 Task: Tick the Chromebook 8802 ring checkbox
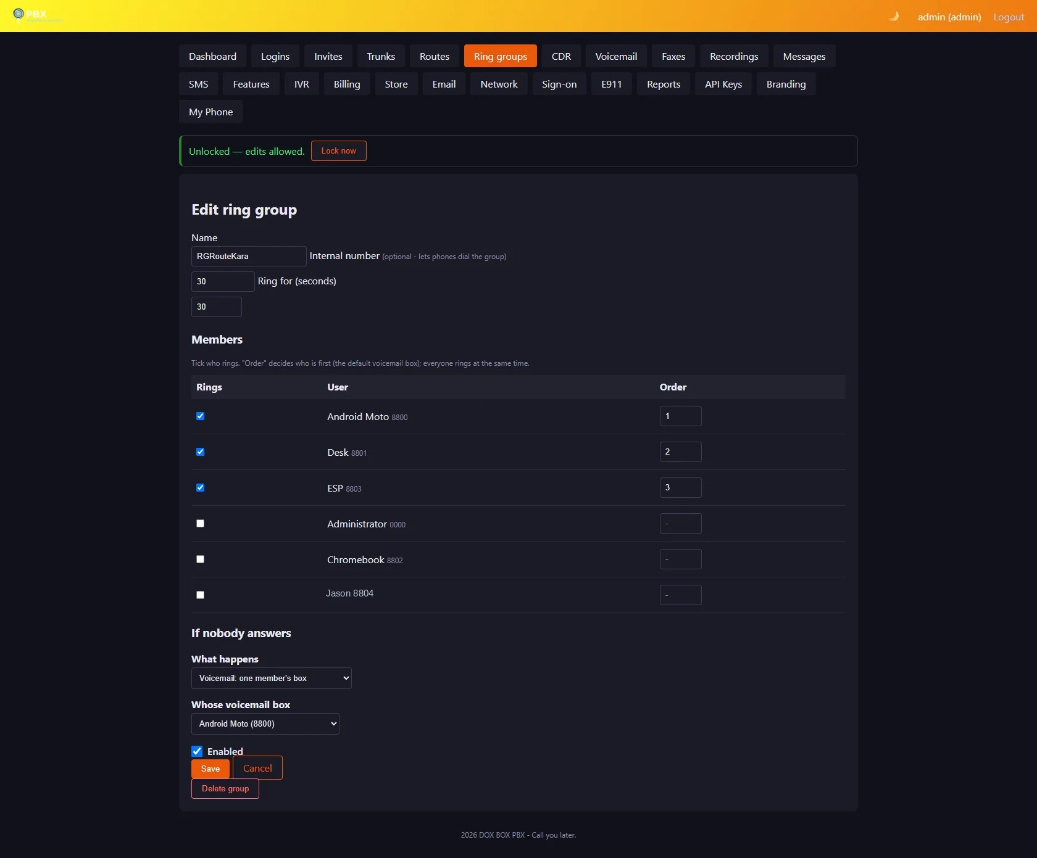[x=200, y=559]
